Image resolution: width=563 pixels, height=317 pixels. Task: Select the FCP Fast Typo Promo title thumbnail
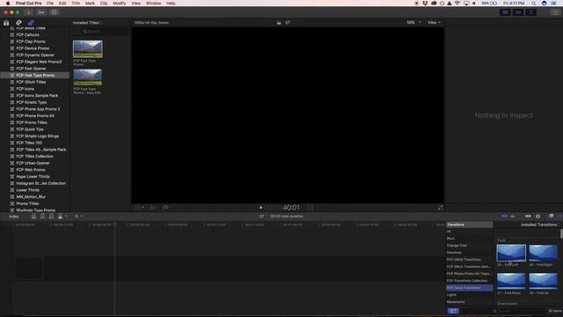[x=88, y=49]
